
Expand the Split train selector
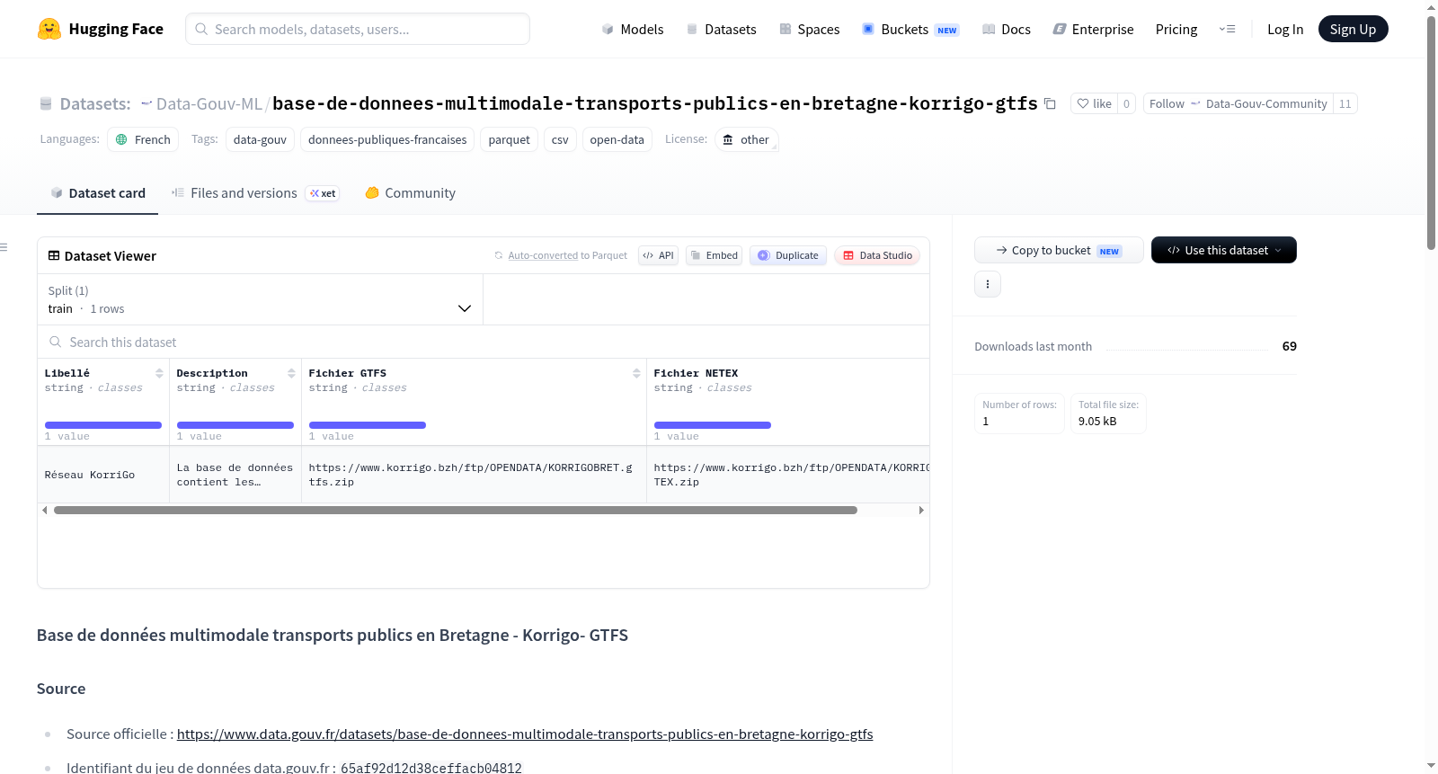260,299
